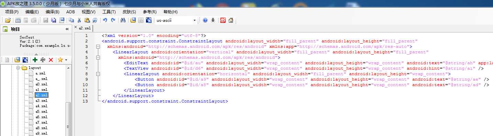Collapse code fold marker at line 5
The width and height of the screenshot is (493, 136).
coord(98,57)
